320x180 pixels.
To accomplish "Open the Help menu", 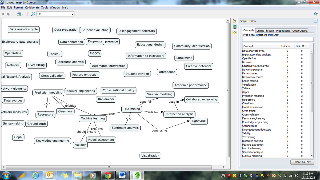I will (x=65, y=7).
